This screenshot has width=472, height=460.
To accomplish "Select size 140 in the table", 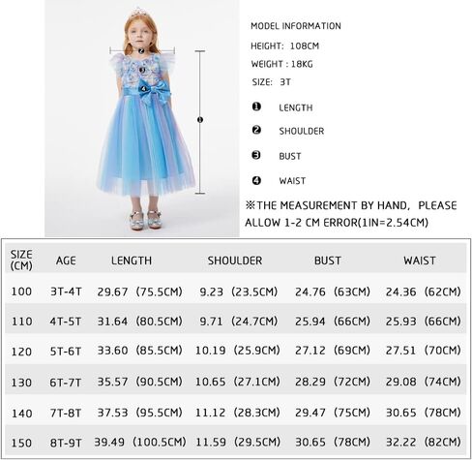I will (x=21, y=414).
